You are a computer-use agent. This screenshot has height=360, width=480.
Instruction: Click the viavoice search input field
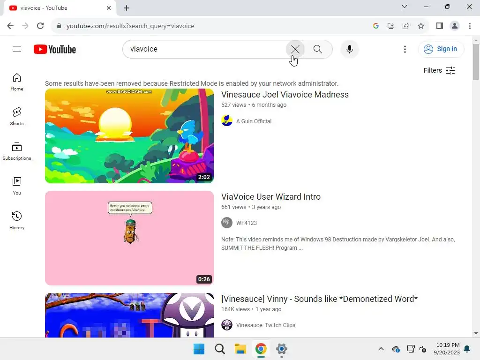[204, 49]
